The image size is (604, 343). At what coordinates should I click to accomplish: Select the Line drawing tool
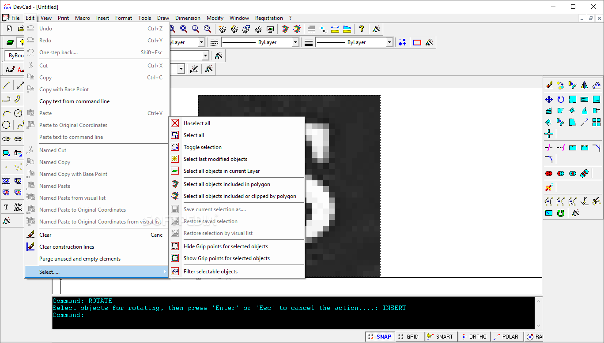6,85
